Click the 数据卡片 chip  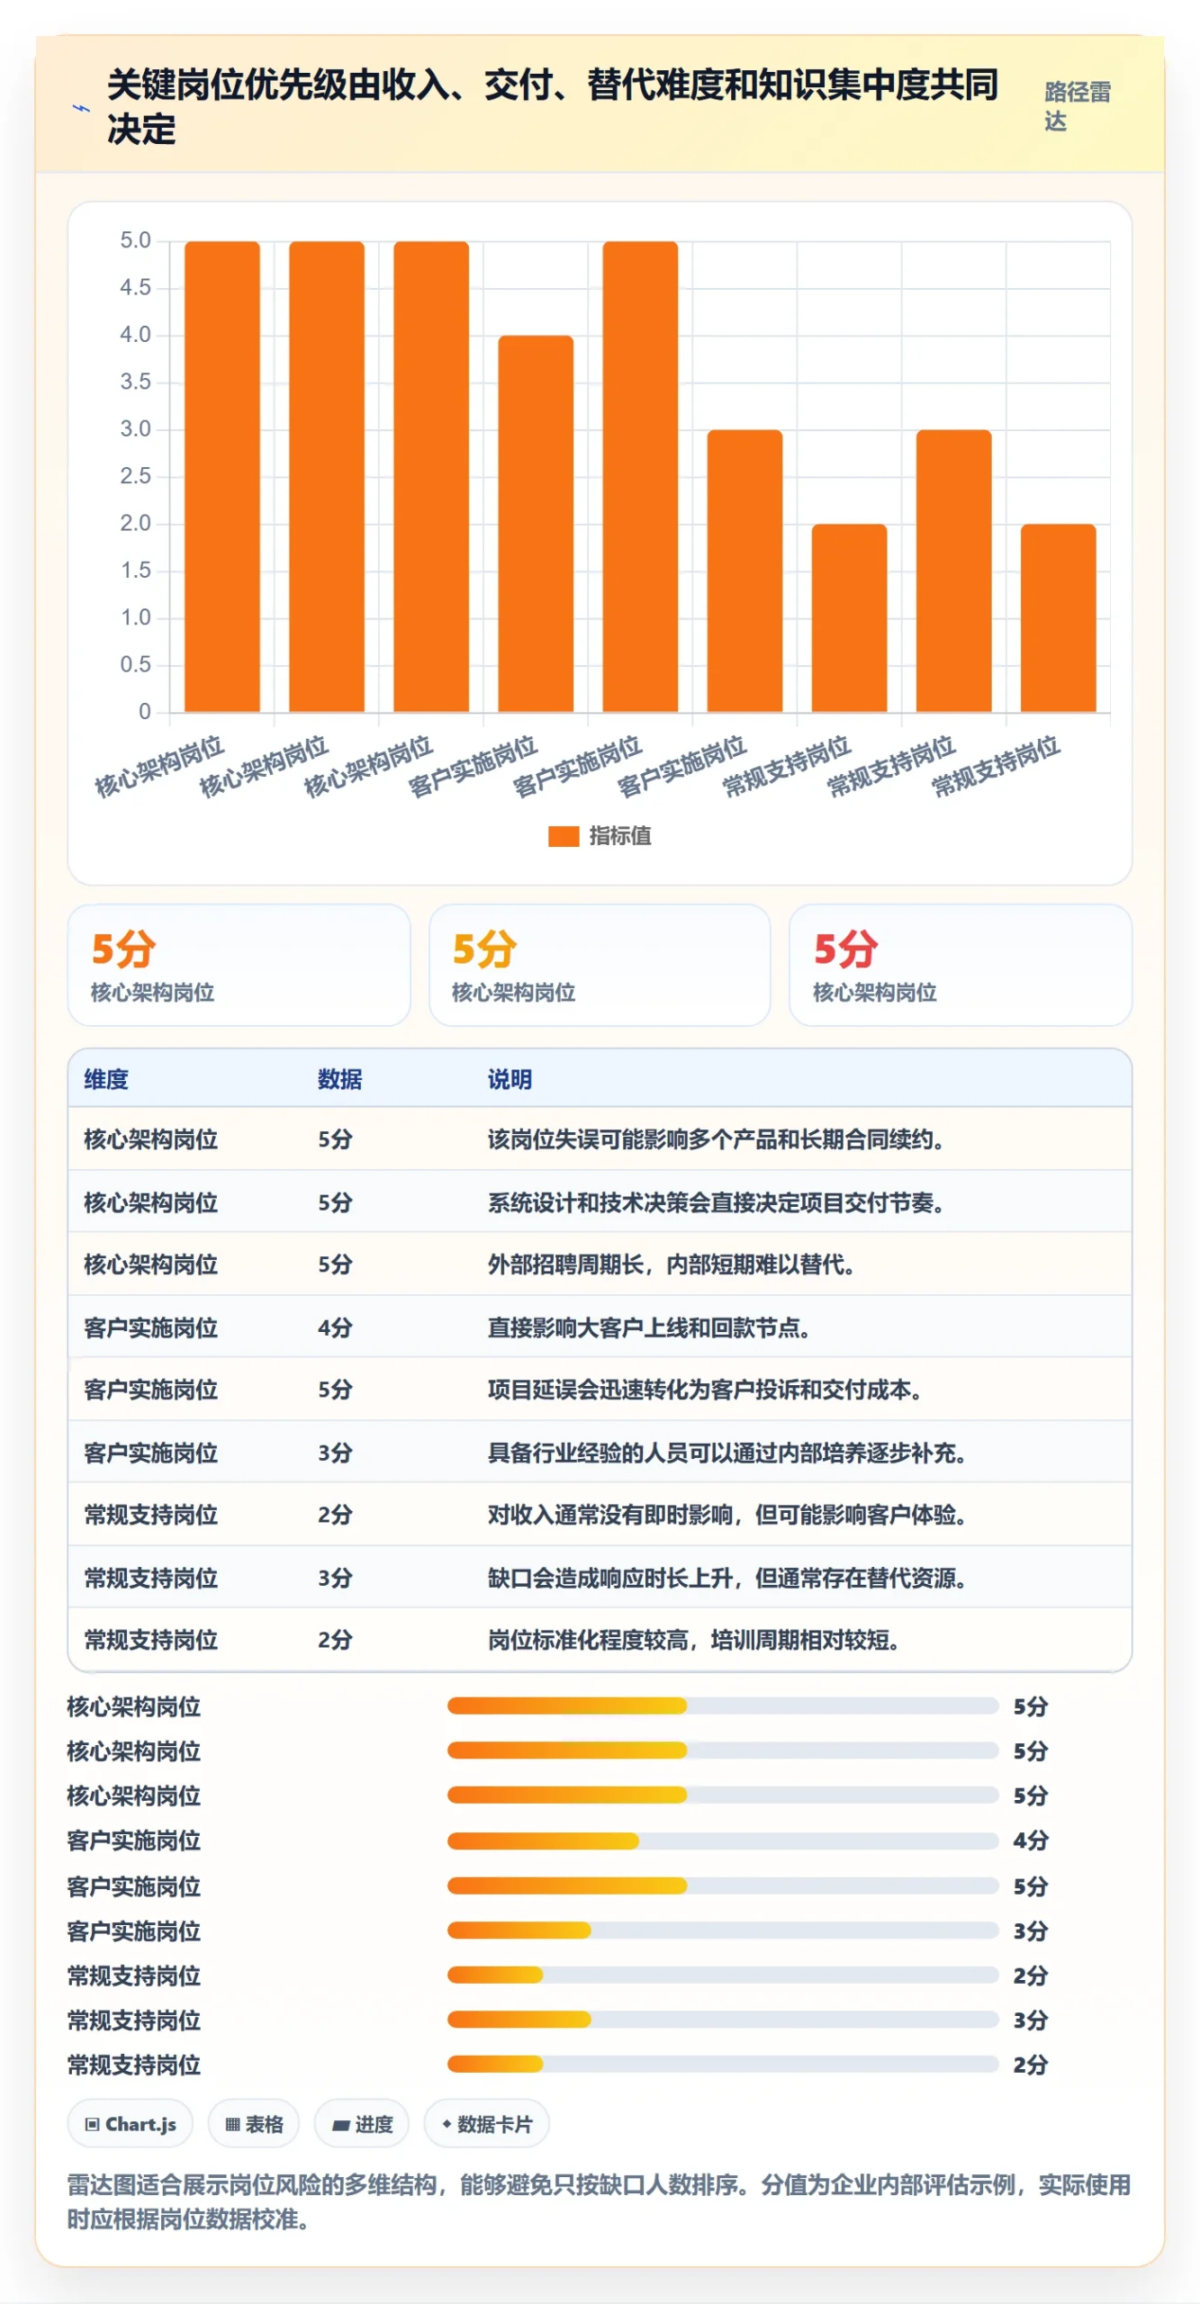[x=487, y=2124]
